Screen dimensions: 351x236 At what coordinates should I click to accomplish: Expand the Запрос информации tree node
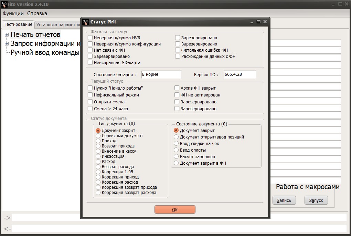coord(7,44)
